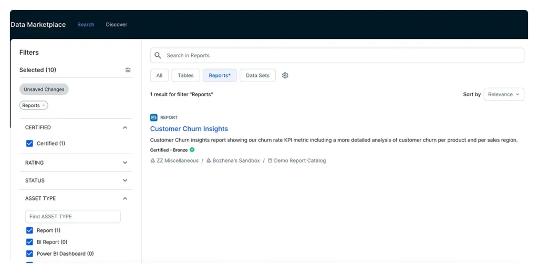Click the Customer Churn insights description text

click(x=334, y=140)
